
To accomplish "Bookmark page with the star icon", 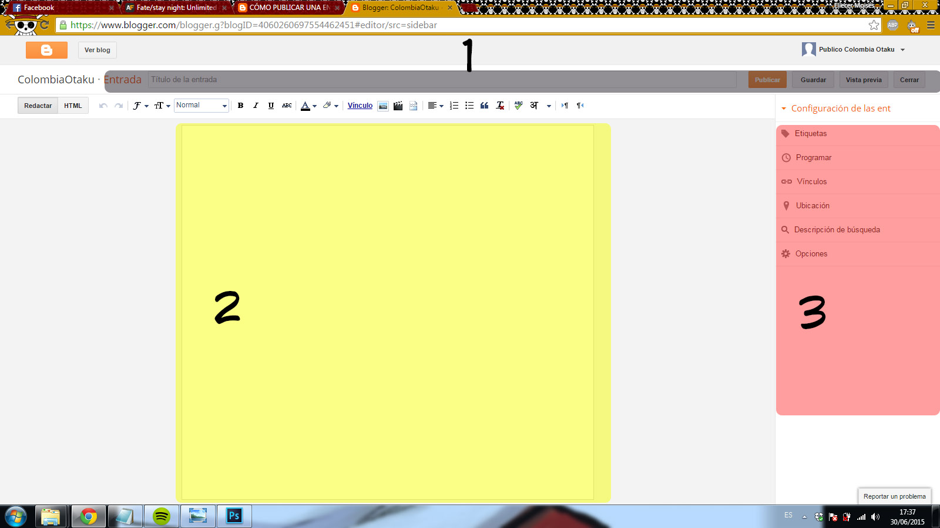I will pyautogui.click(x=874, y=25).
